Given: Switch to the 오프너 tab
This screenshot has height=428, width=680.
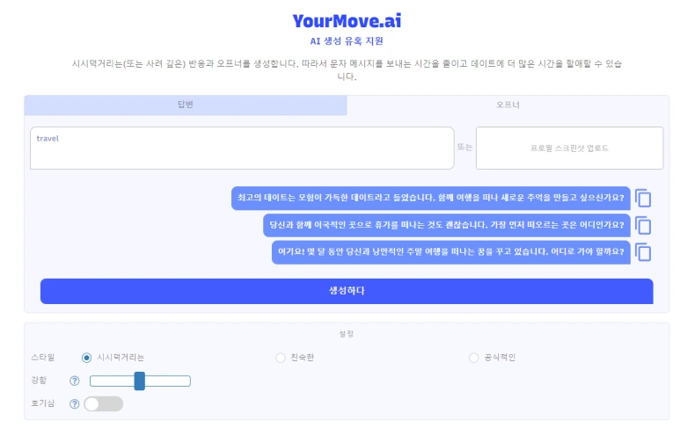Looking at the screenshot, I should pyautogui.click(x=508, y=105).
